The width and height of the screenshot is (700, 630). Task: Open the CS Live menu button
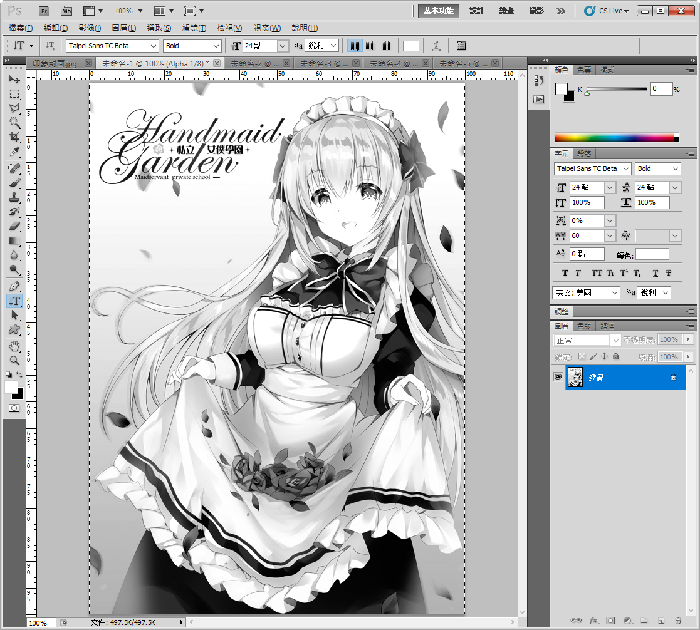tap(607, 11)
